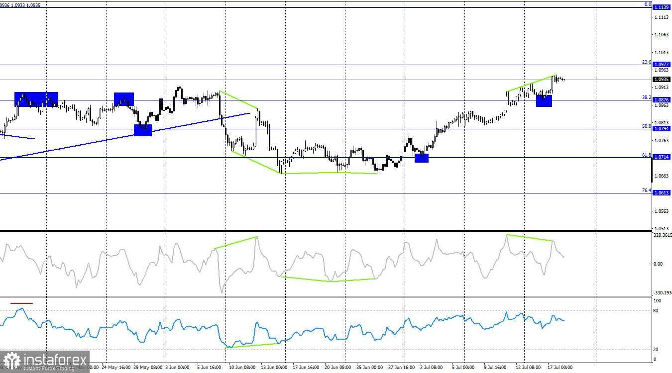Click the 5 Jul 00:00 time label

pyautogui.click(x=463, y=368)
